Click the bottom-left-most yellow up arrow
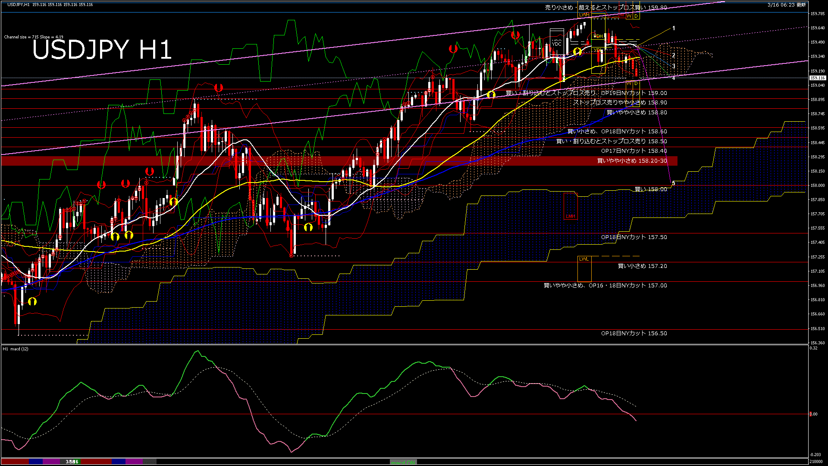 [x=32, y=301]
